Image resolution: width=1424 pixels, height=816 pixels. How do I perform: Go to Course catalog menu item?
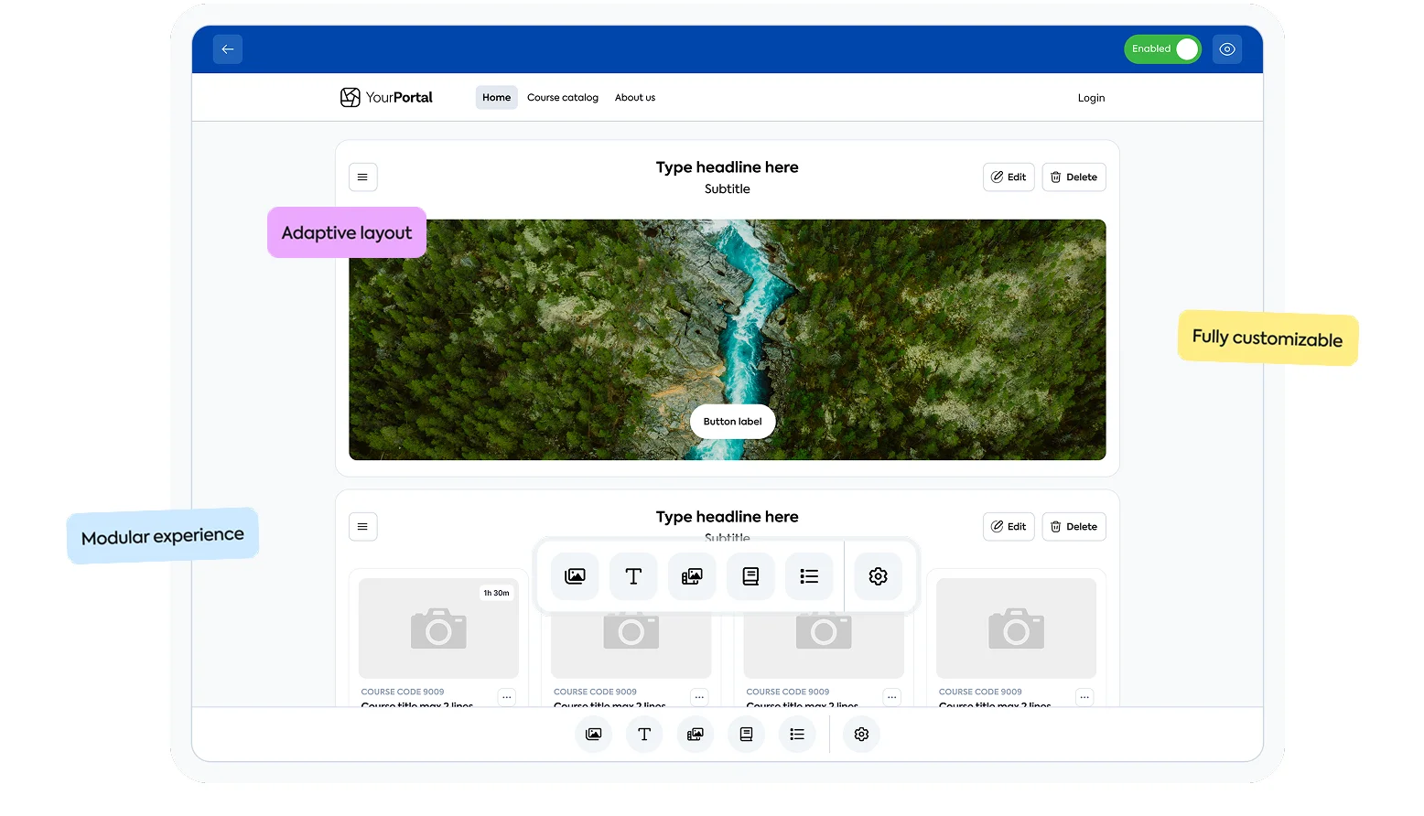(562, 98)
